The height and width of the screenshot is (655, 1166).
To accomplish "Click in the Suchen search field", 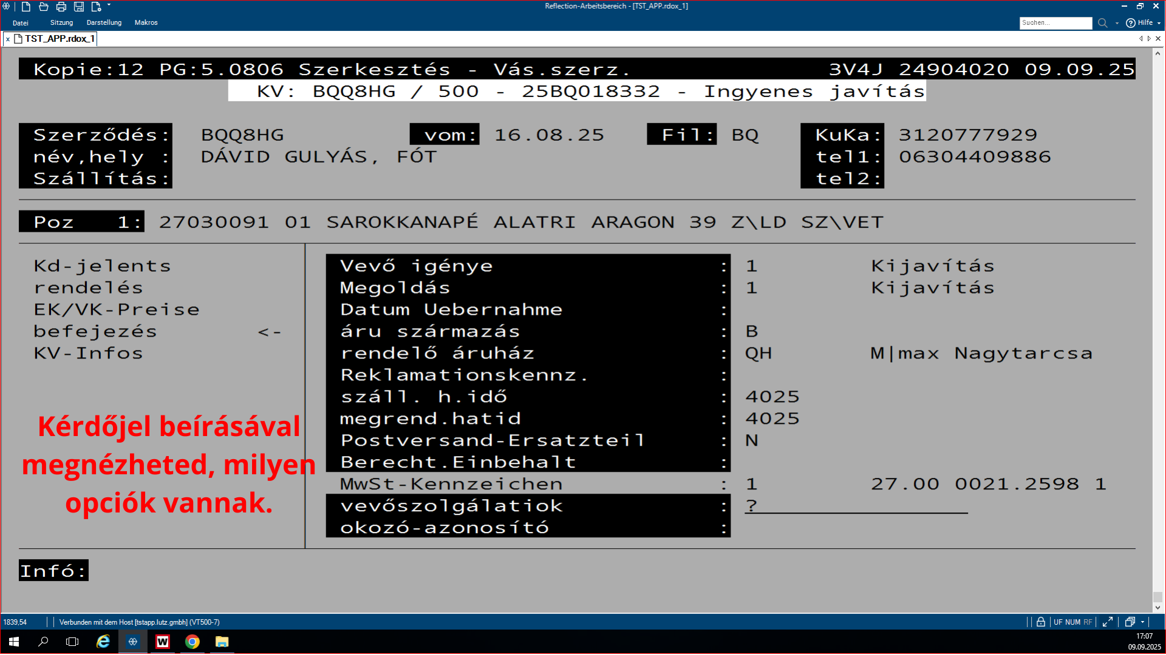I will pyautogui.click(x=1055, y=23).
